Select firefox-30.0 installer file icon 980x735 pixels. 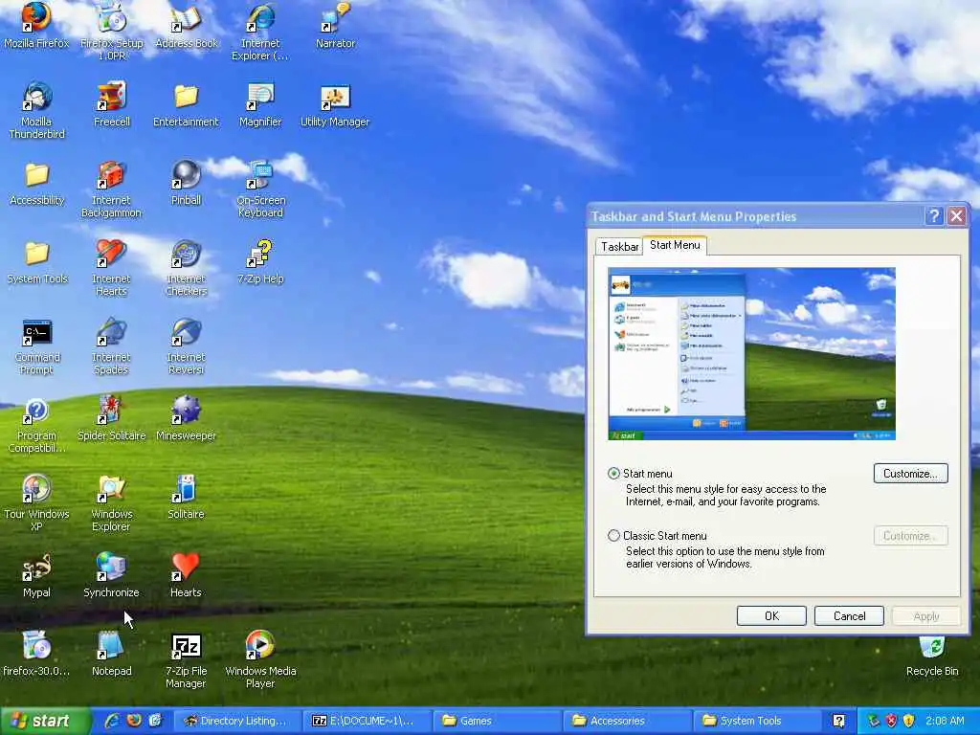pos(36,655)
